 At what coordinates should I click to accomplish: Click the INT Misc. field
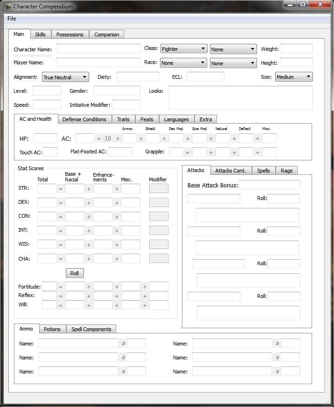coord(131,231)
